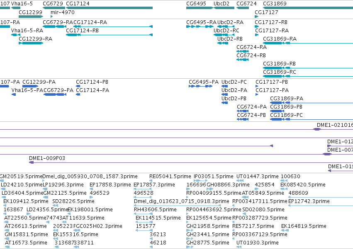This screenshot has height=249, width=353.
Task: Click transcript CG31869-RB
Action: click(308, 68)
